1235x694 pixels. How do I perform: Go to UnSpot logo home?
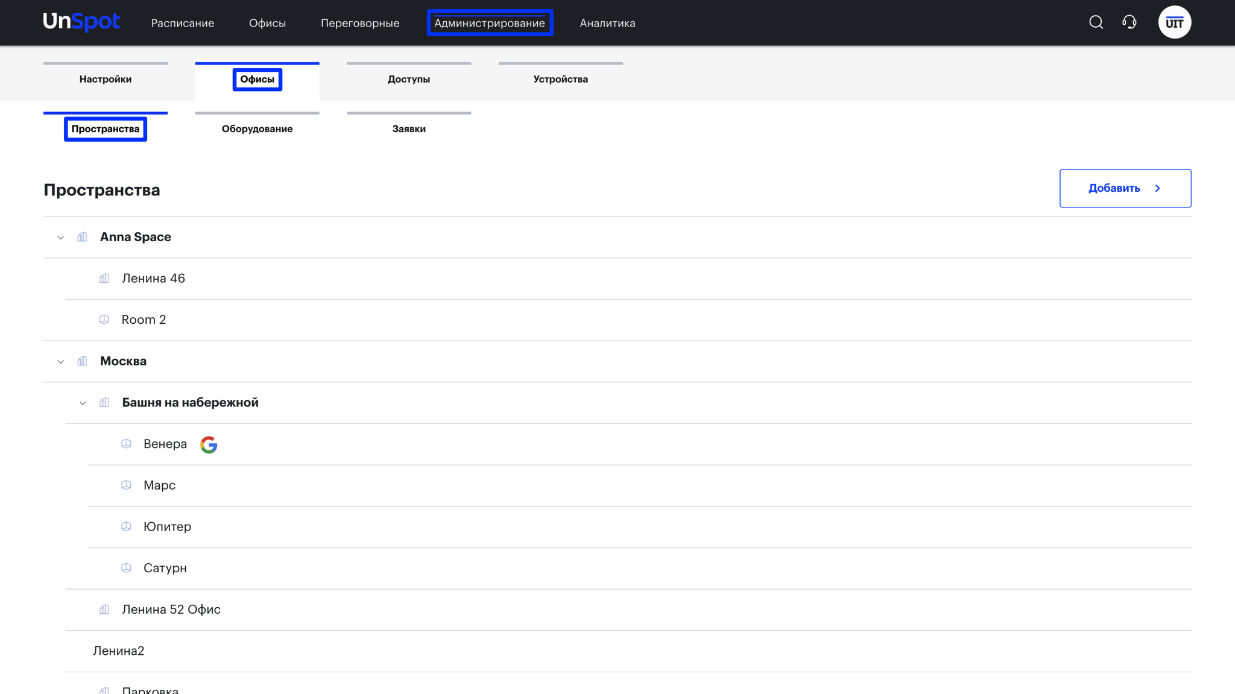click(81, 22)
